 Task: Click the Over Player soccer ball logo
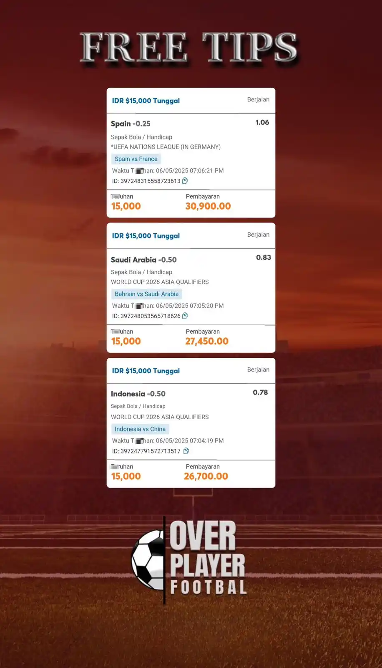coord(148,559)
